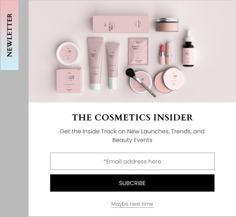Select the pink Cosmetic Mockup sachet

click(138, 51)
